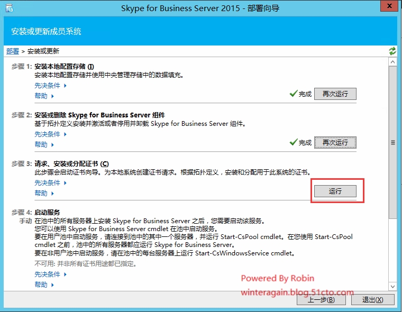Click 再次运行 for step 2 install components

(x=335, y=143)
